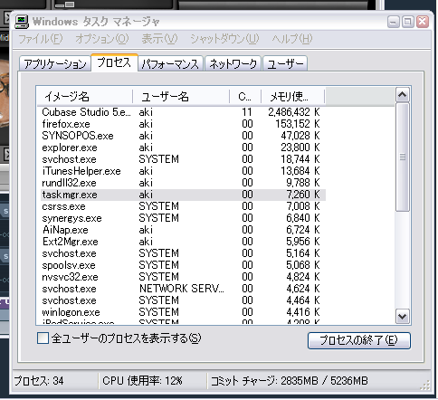The image size is (438, 400).
Task: Open the オプション(O) menu
Action: [102, 39]
